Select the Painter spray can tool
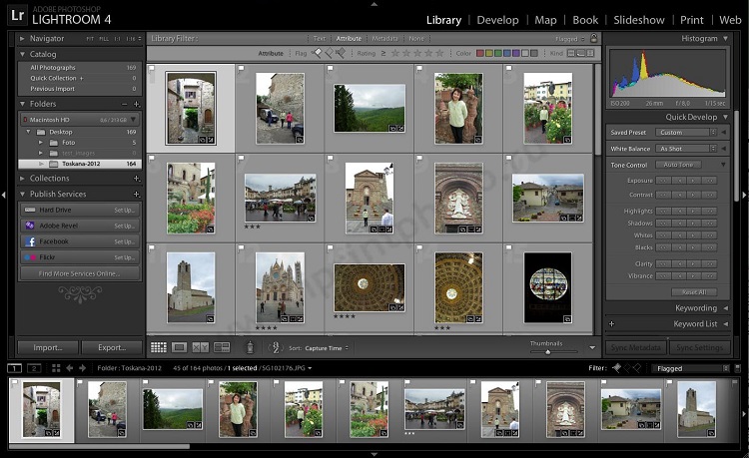749x458 pixels. pyautogui.click(x=249, y=347)
